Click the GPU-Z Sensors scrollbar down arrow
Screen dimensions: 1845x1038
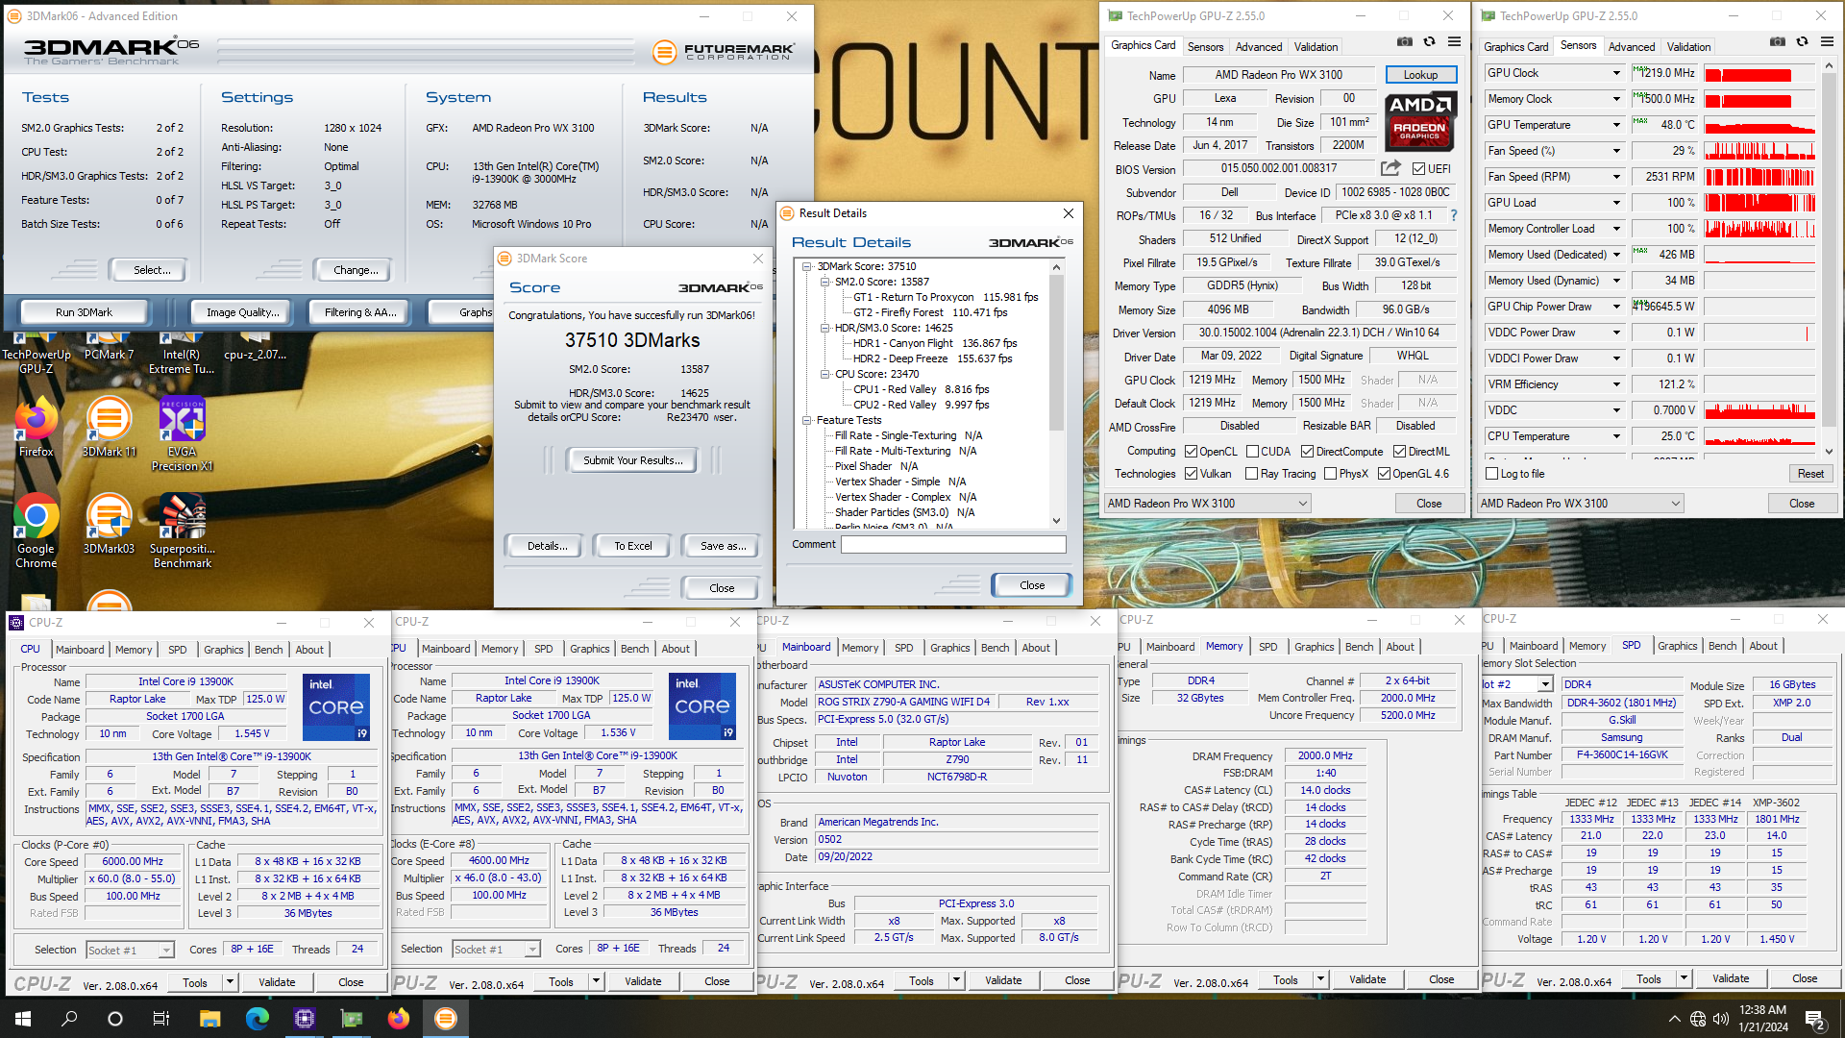[x=1829, y=452]
